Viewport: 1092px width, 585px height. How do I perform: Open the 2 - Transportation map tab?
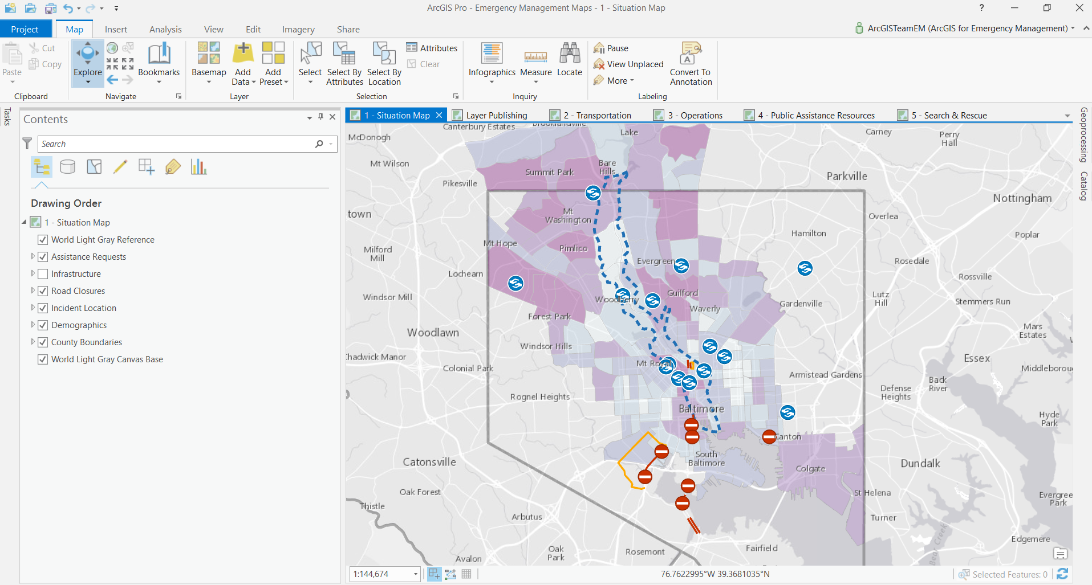tap(591, 115)
